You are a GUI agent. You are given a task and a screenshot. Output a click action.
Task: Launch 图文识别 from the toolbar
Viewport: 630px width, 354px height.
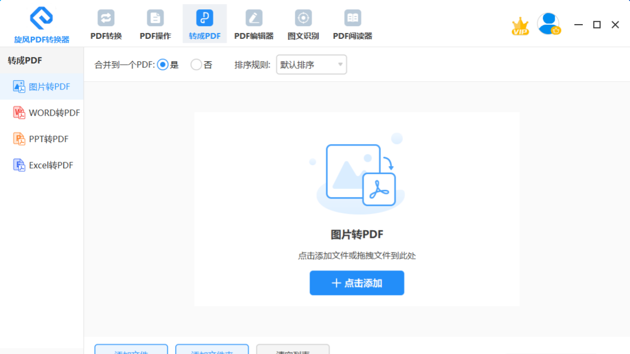point(303,23)
